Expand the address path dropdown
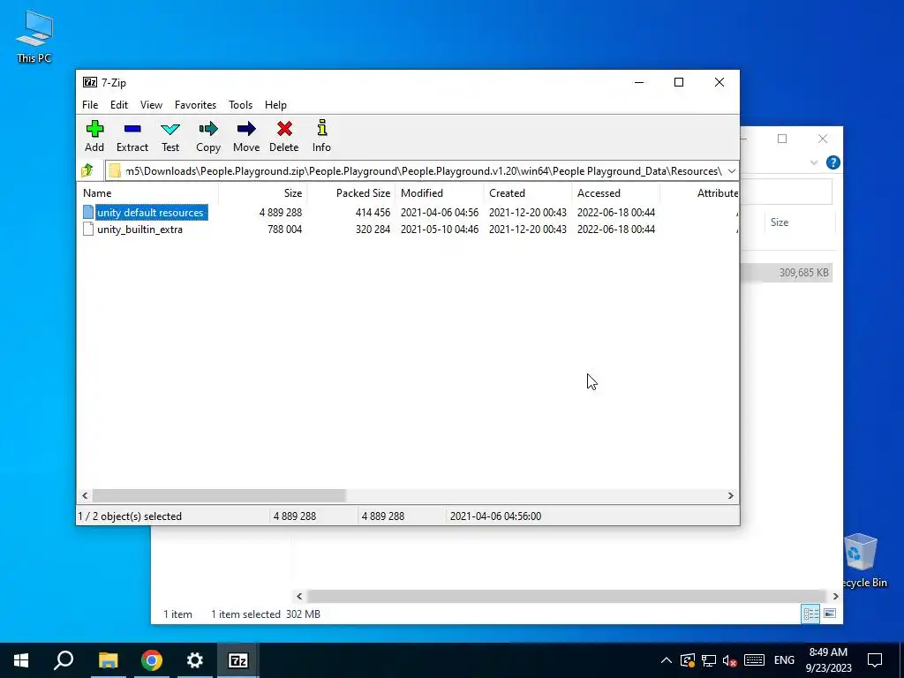Viewport: 904px width, 678px height. [732, 170]
